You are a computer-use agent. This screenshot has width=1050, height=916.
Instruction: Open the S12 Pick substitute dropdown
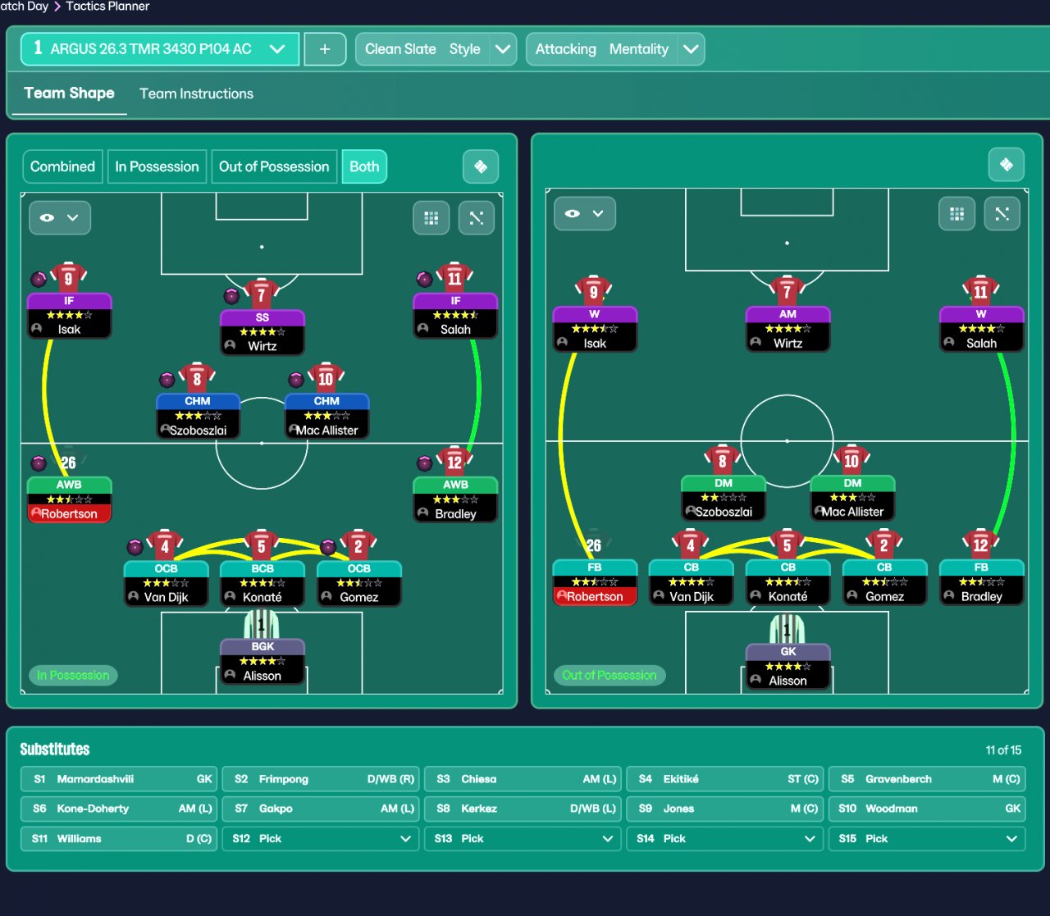[x=321, y=839]
